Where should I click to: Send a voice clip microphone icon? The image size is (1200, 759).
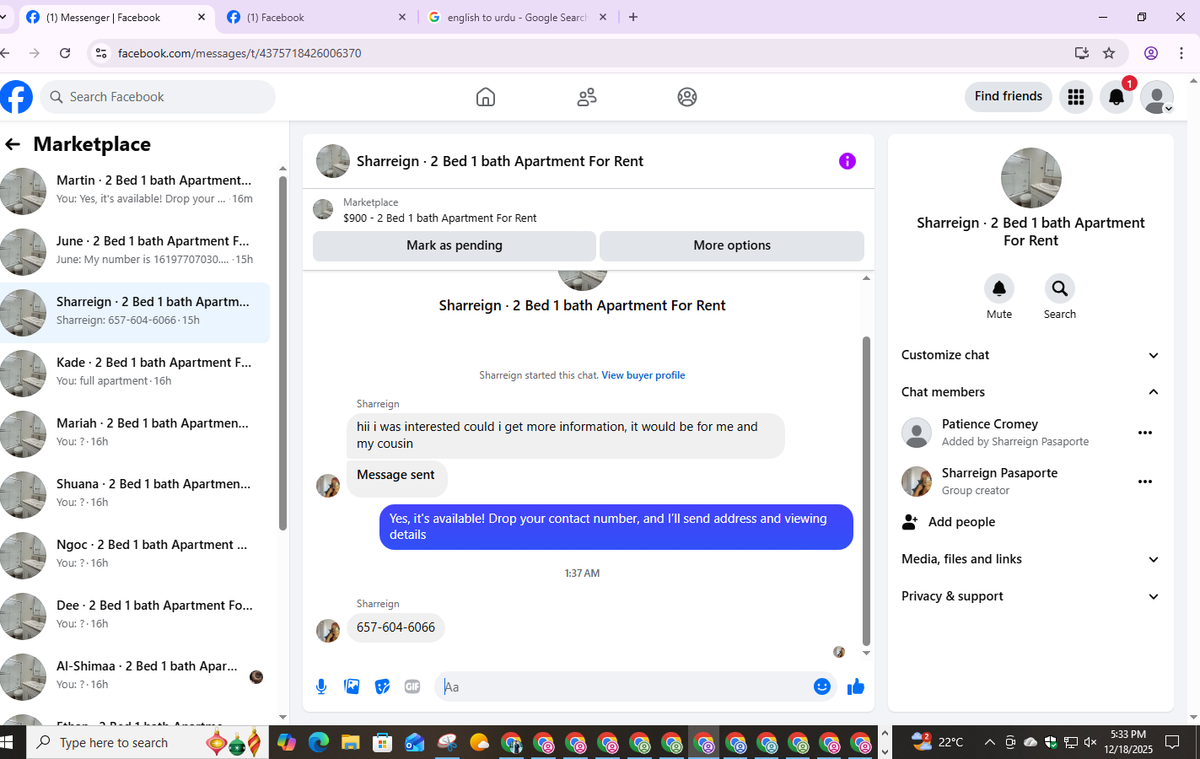pos(321,686)
